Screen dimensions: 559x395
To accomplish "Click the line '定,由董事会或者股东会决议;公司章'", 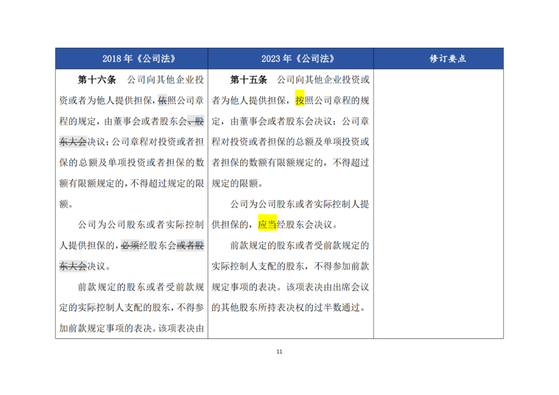I will click(x=290, y=121).
